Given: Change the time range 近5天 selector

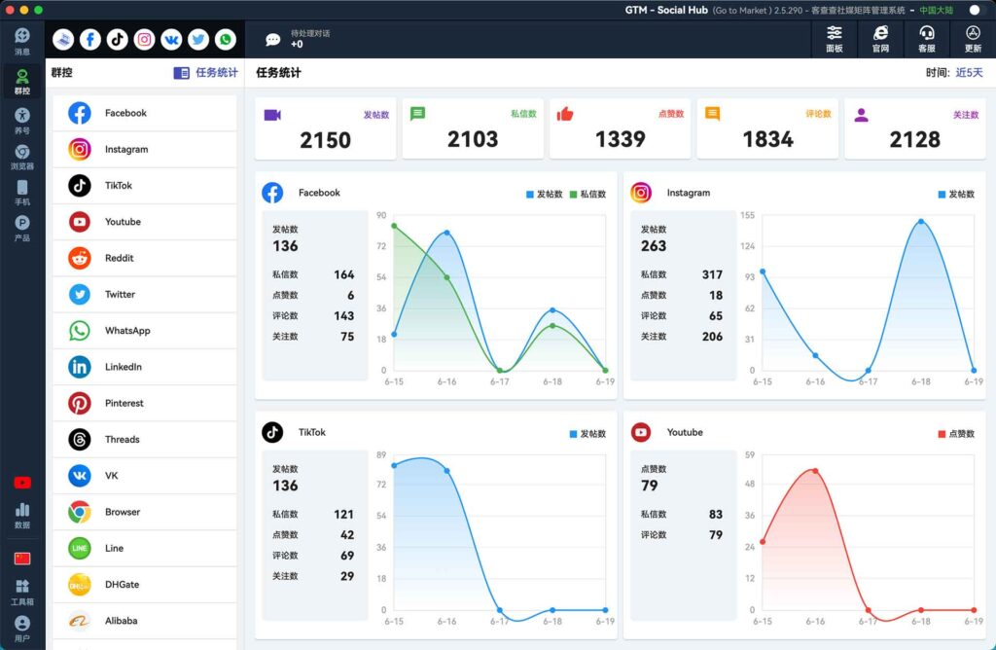Looking at the screenshot, I should 969,72.
